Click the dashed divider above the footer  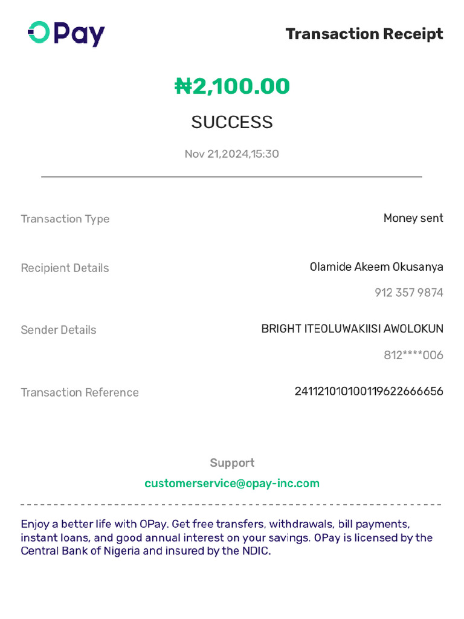pyautogui.click(x=231, y=504)
